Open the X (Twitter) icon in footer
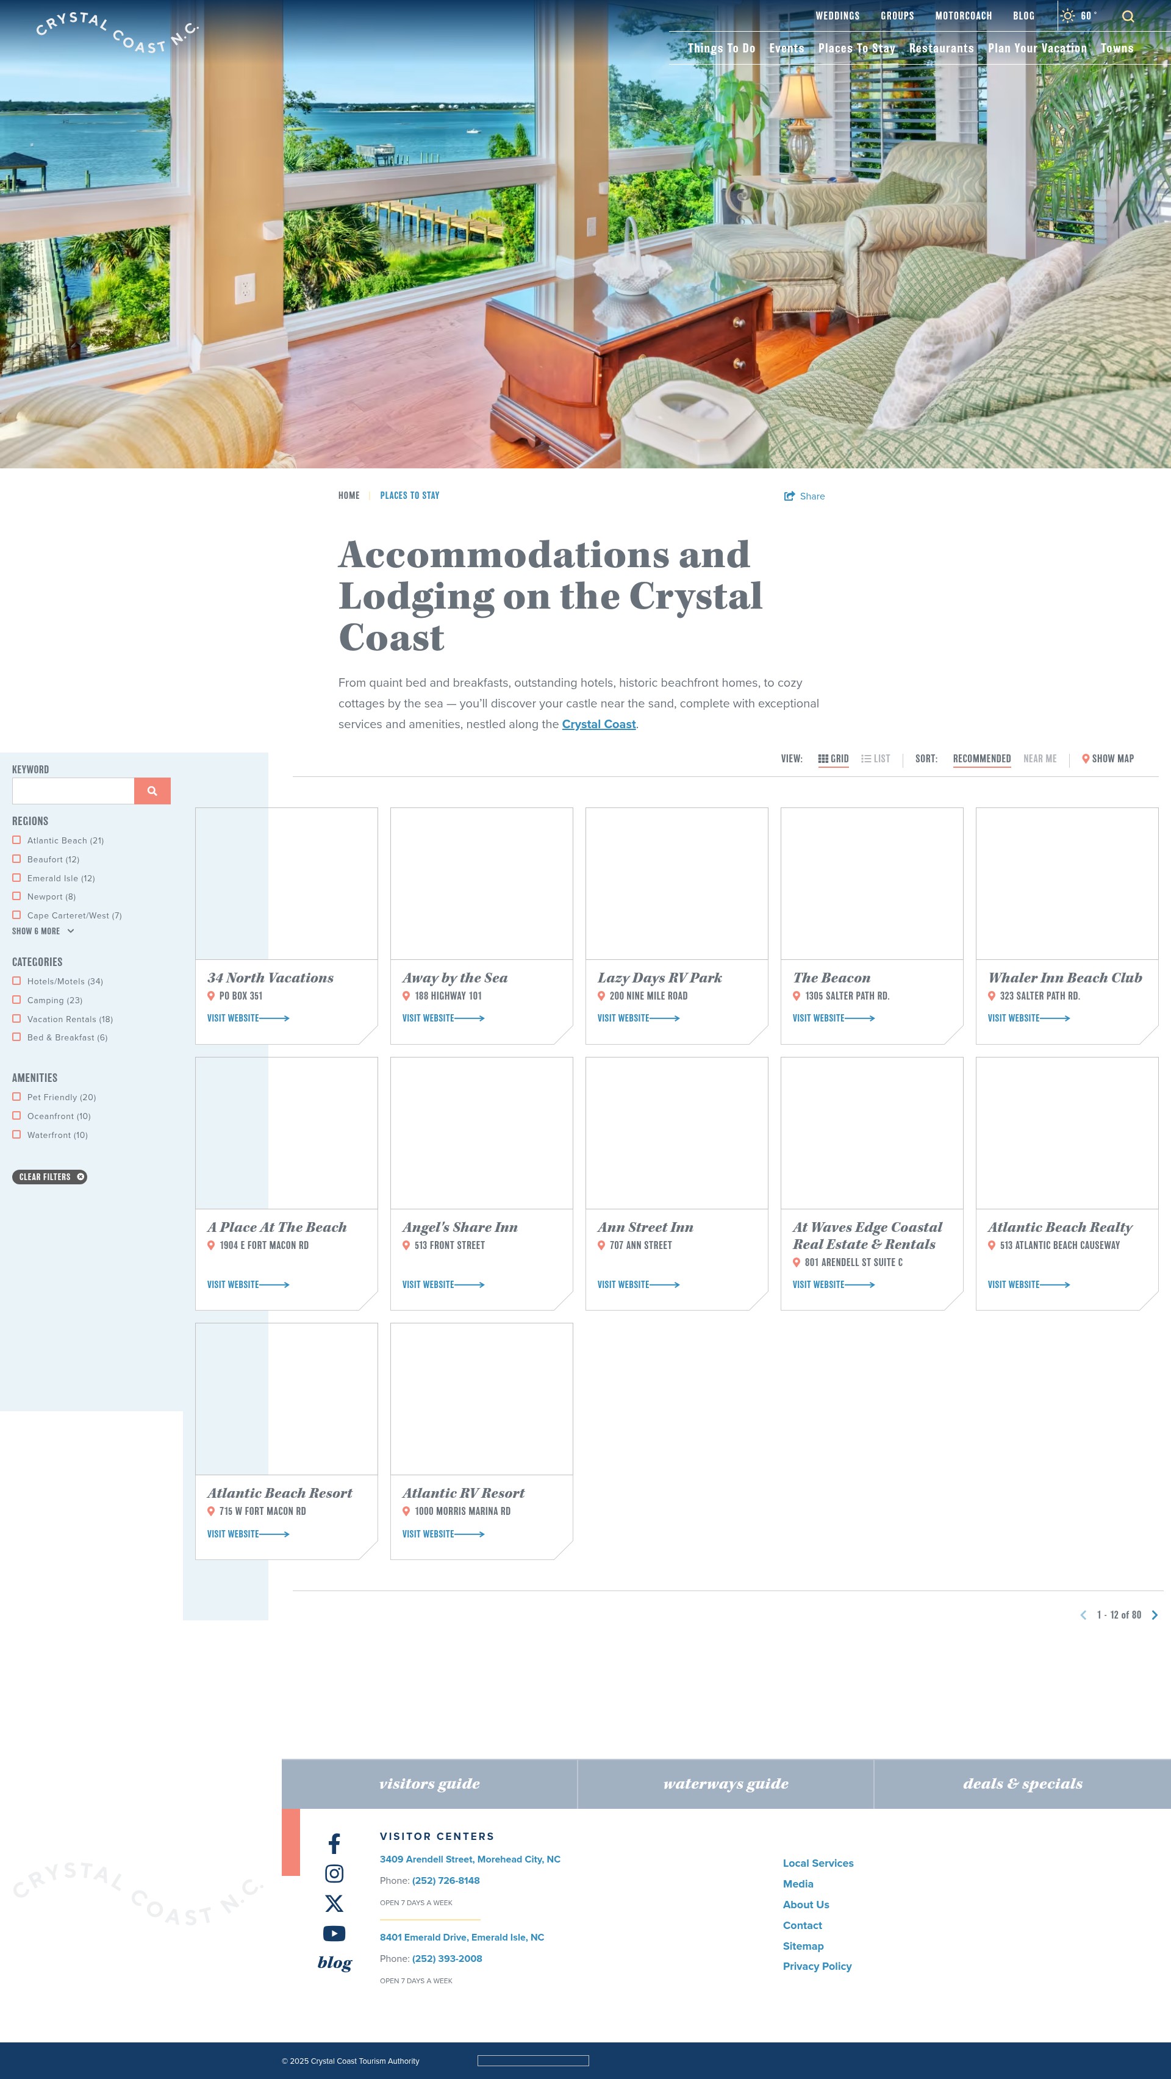Viewport: 1171px width, 2079px height. click(334, 1903)
